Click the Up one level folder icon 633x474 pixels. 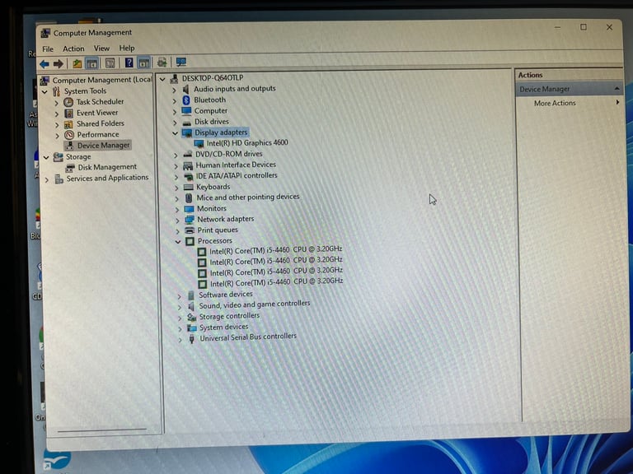(77, 63)
